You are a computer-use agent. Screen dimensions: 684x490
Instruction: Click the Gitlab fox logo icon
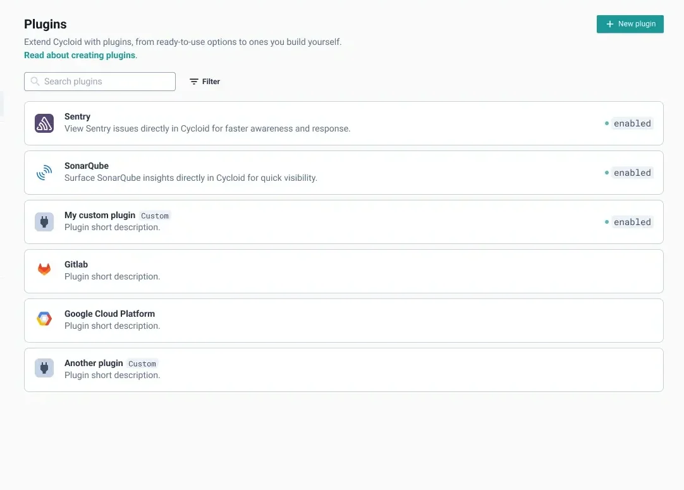pyautogui.click(x=44, y=270)
